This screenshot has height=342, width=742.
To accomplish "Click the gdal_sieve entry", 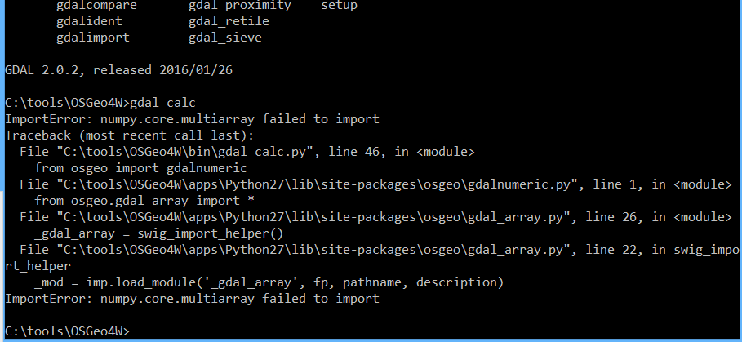I will 224,38.
